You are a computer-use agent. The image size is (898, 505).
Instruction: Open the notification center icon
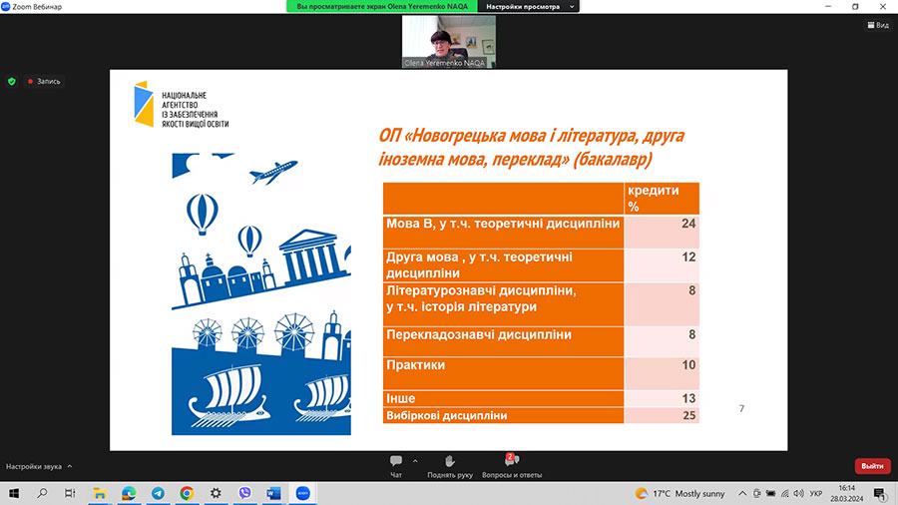(x=880, y=494)
